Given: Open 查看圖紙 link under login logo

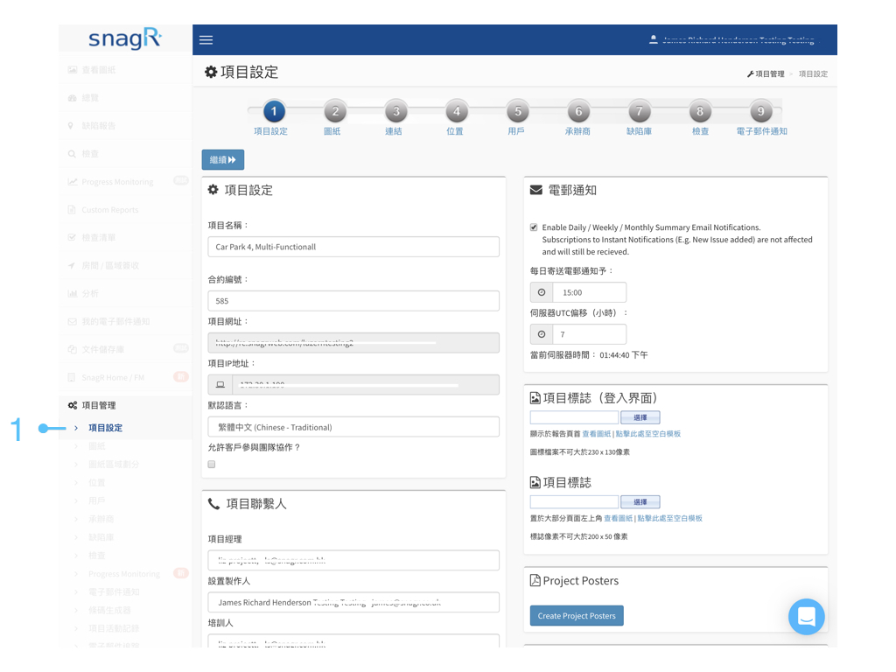Looking at the screenshot, I should [597, 434].
